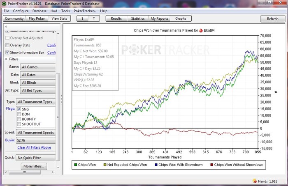Check the BOUNTY flag
This screenshot has width=288, height=186.
click(19, 119)
